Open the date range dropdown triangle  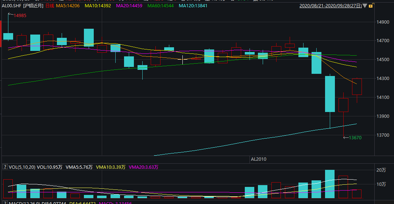[366, 6]
